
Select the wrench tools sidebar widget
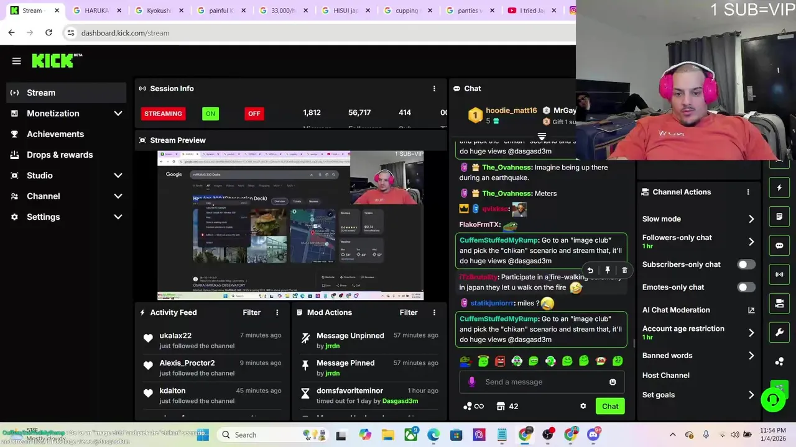tap(779, 332)
